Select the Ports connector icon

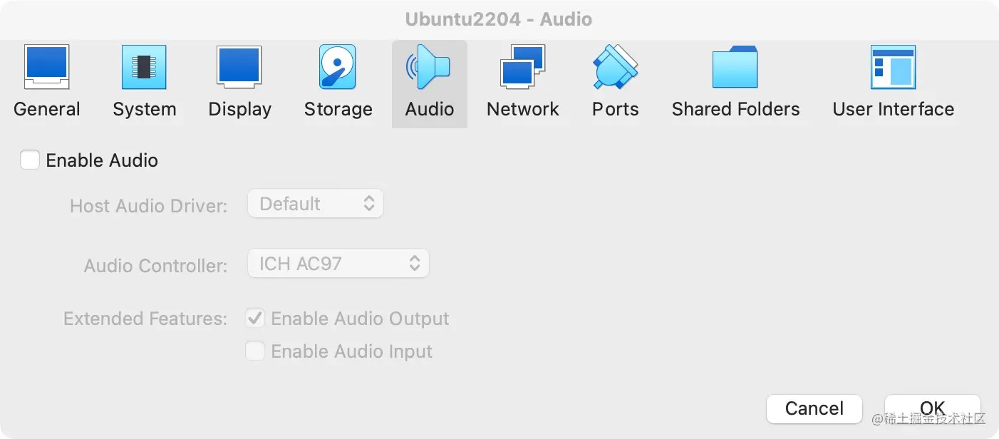[x=615, y=67]
